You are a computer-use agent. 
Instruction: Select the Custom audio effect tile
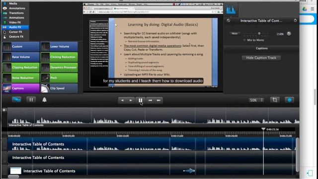click(x=21, y=46)
